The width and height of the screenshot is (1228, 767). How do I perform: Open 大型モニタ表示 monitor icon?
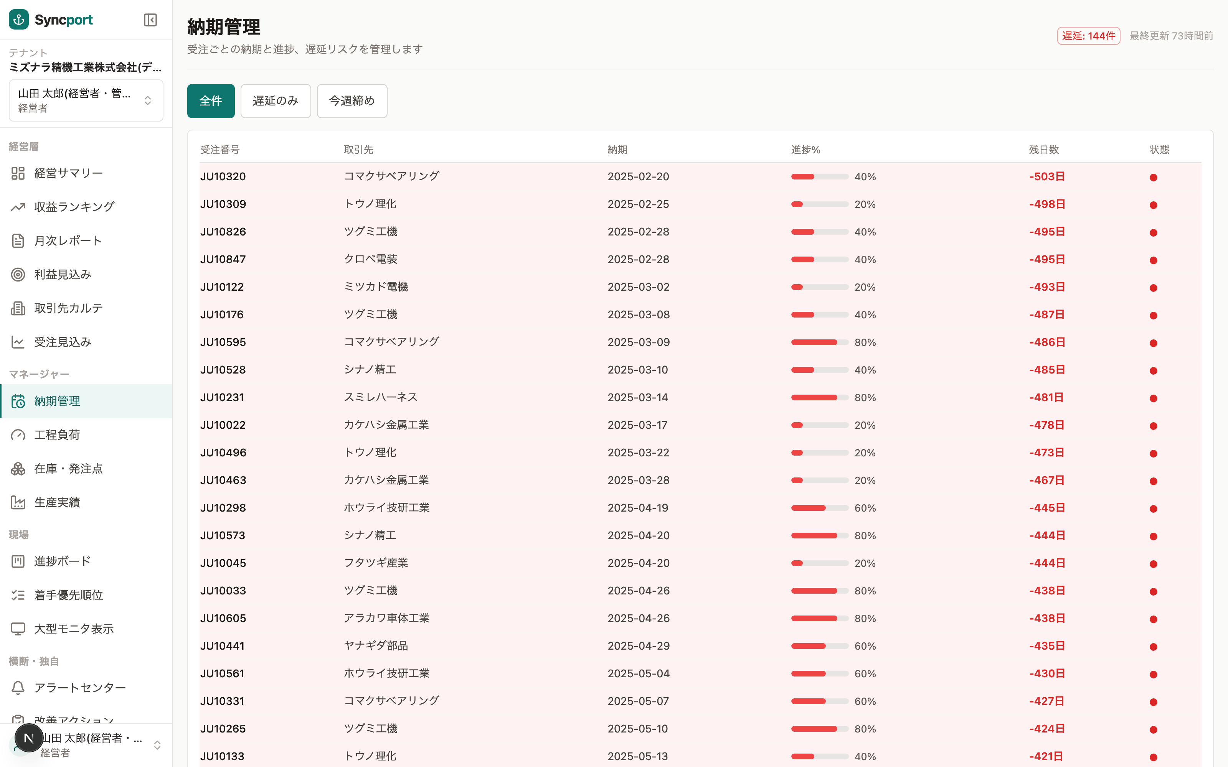coord(18,629)
